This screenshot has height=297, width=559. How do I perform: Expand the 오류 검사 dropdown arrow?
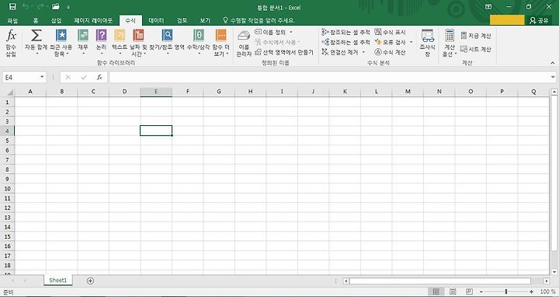(411, 42)
